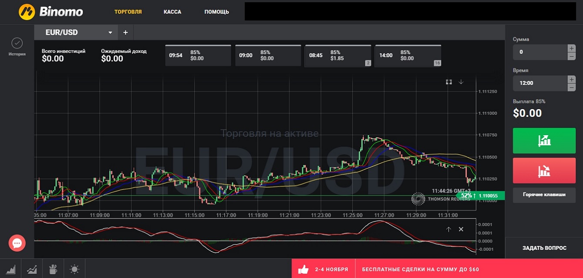Toggle light theme with the sun icon
This screenshot has width=583, height=278.
tap(74, 269)
